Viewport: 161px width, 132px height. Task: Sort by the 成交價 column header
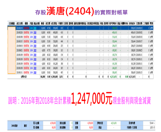pos(48,23)
